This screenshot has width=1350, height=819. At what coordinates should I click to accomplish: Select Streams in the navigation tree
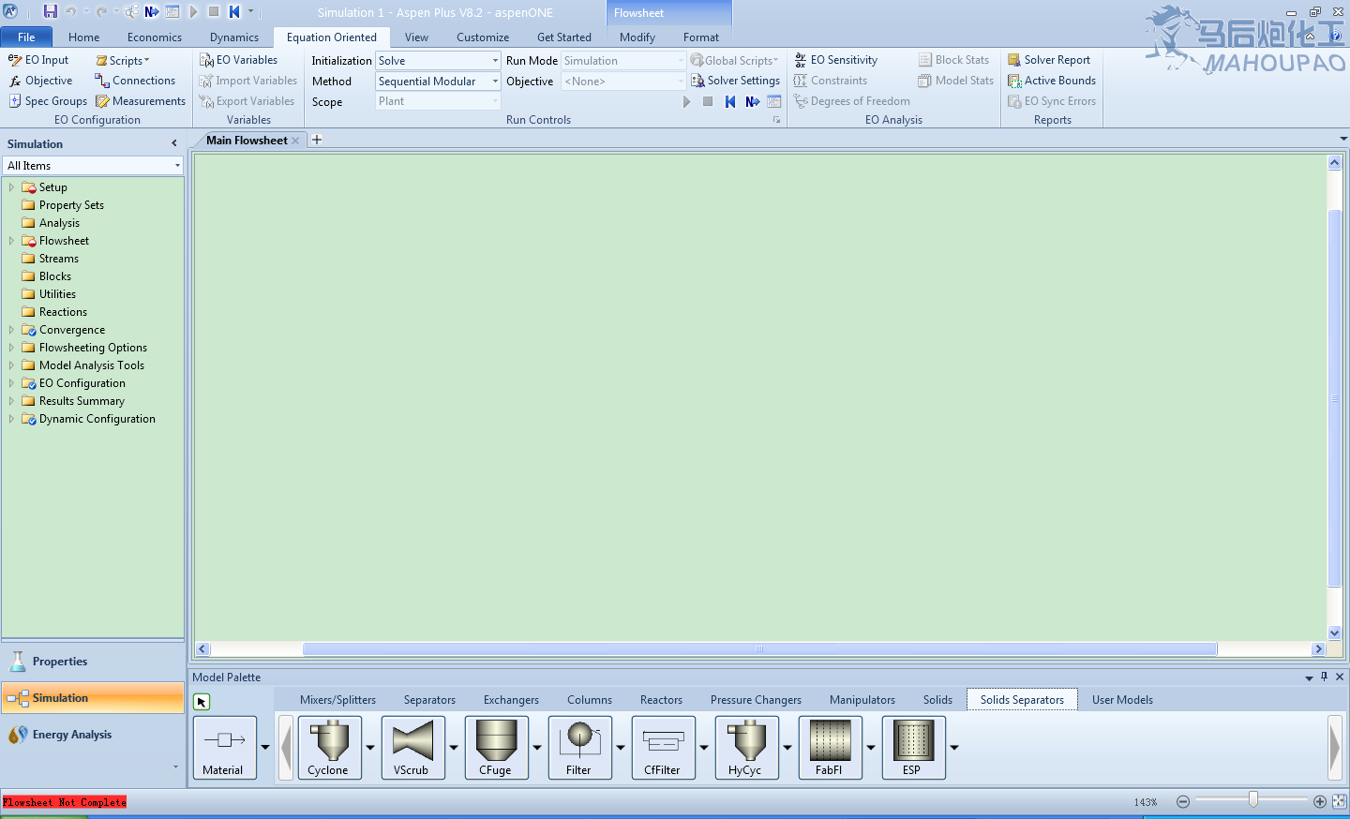click(59, 259)
